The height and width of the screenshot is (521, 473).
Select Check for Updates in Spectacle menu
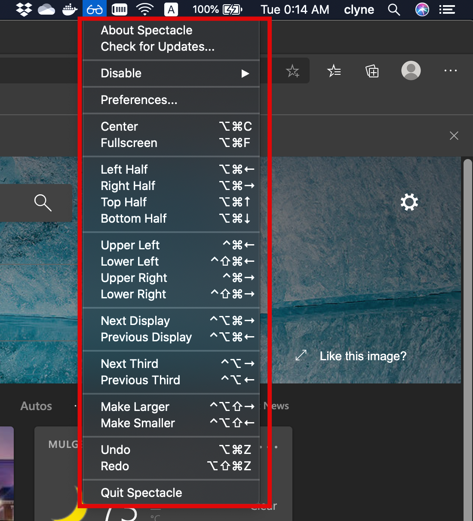171,46
